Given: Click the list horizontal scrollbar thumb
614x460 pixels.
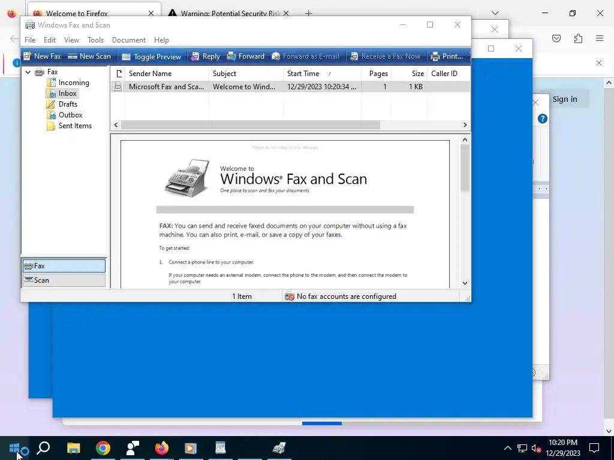Looking at the screenshot, I should pyautogui.click(x=250, y=125).
